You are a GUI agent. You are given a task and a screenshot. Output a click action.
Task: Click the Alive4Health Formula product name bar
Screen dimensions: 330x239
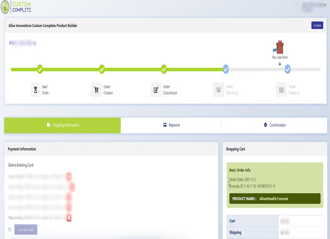275,199
